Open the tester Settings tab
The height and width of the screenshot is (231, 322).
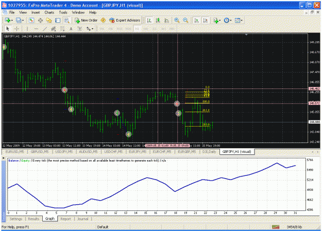15,219
